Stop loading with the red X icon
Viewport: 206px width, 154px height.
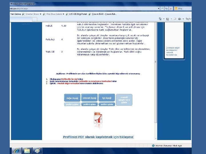pos(171,9)
